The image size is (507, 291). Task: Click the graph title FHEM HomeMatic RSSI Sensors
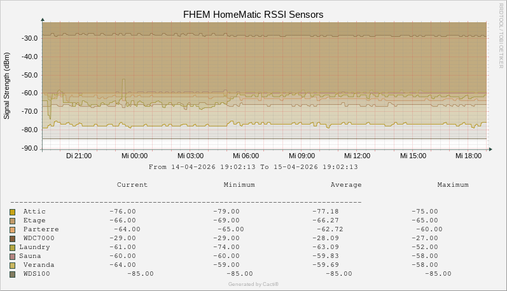click(253, 14)
